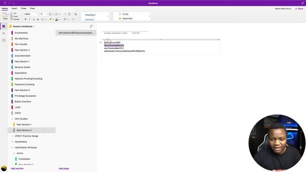This screenshot has height=172, width=306.
Task: Collapse the Active section group
Action: click(14, 153)
